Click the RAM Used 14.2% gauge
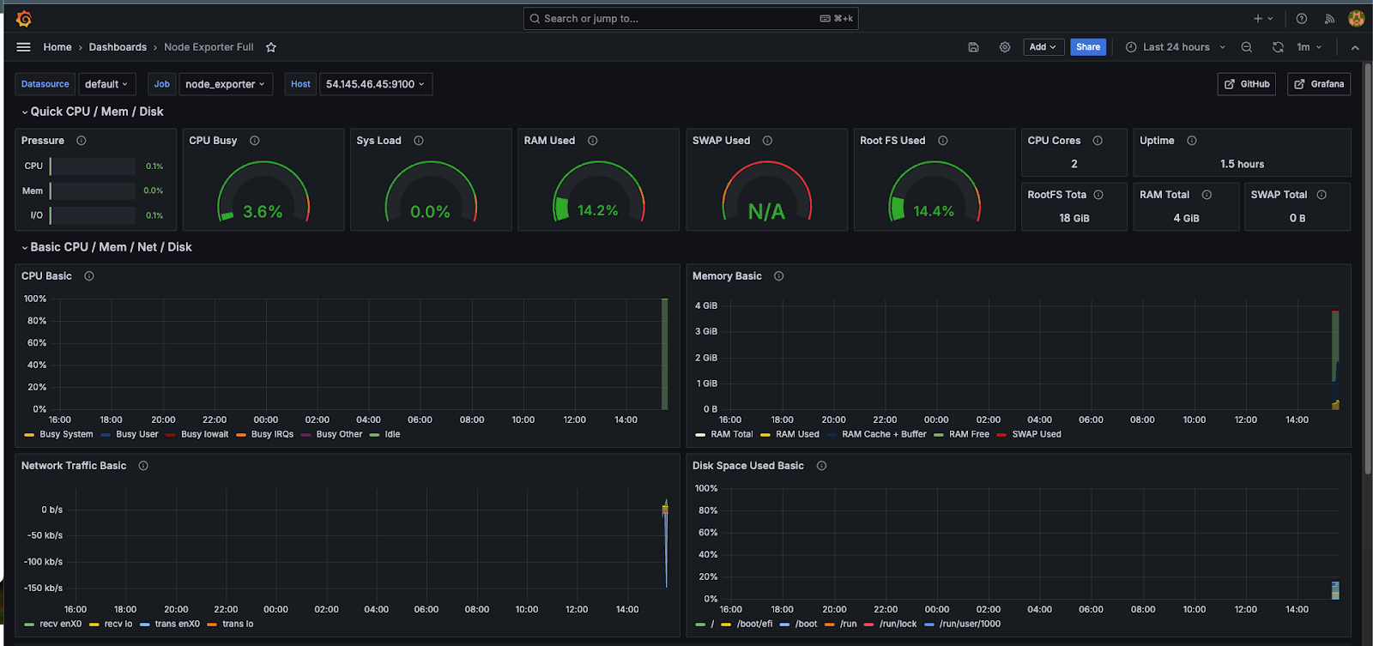This screenshot has height=646, width=1373. click(598, 192)
